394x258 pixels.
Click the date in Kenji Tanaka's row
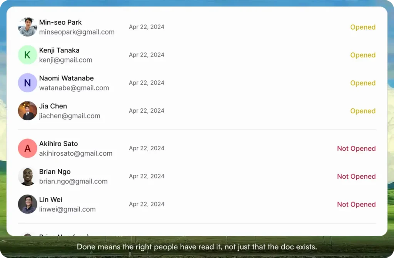click(147, 55)
